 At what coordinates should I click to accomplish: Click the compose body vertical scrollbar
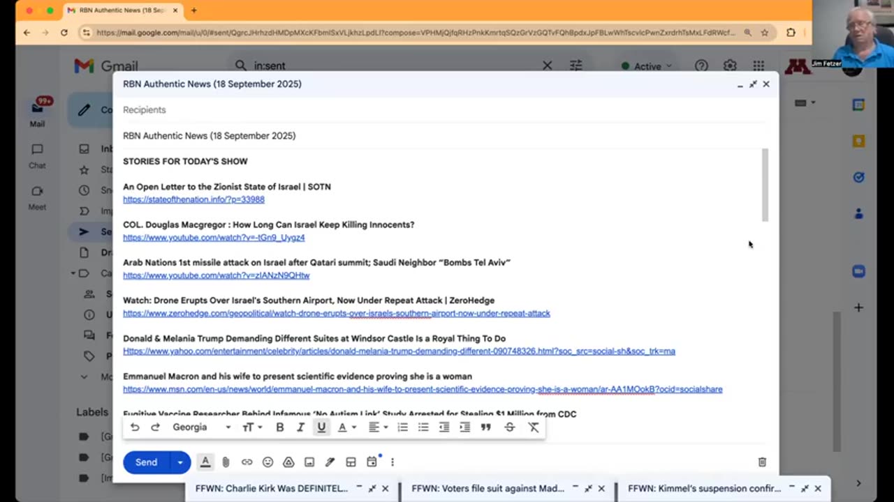pos(765,185)
